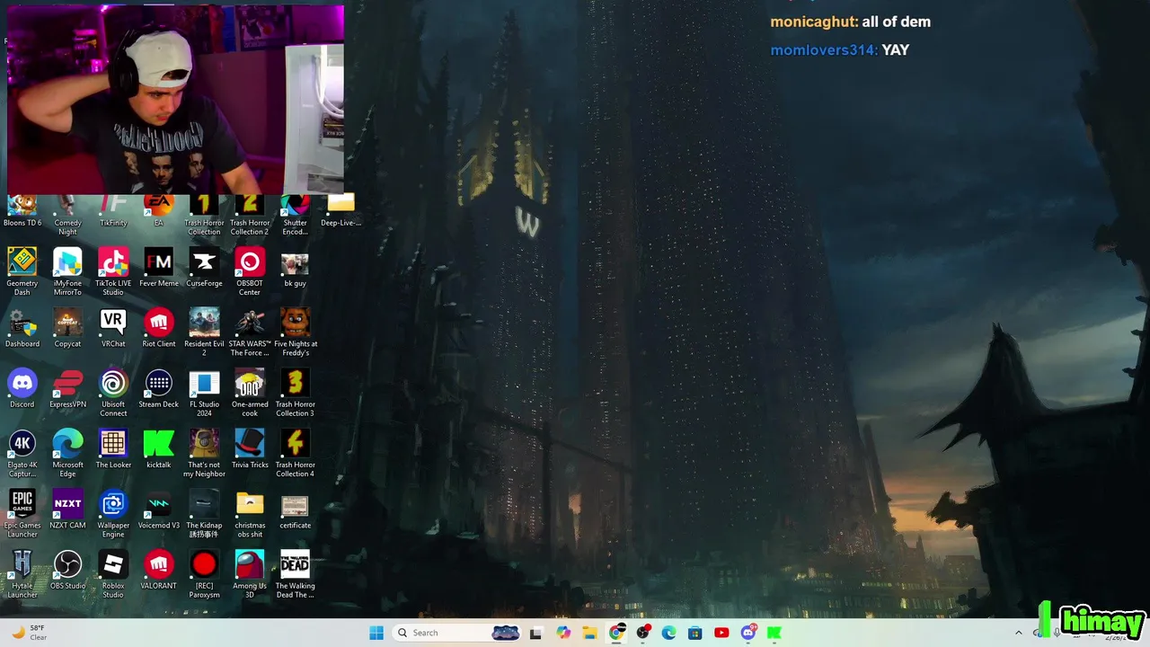This screenshot has height=647, width=1150.
Task: Launch NZXT CAM desktop icon
Action: [67, 509]
